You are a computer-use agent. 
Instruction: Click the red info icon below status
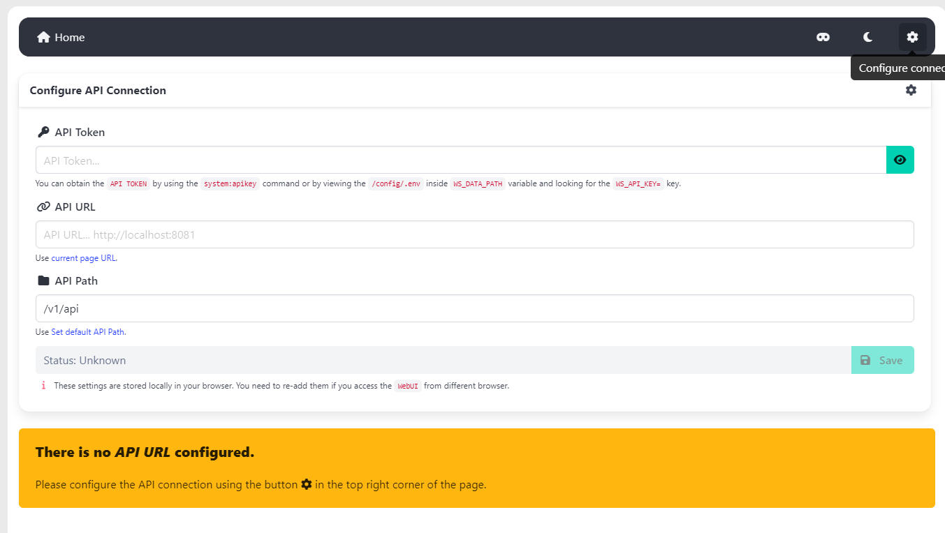click(43, 386)
